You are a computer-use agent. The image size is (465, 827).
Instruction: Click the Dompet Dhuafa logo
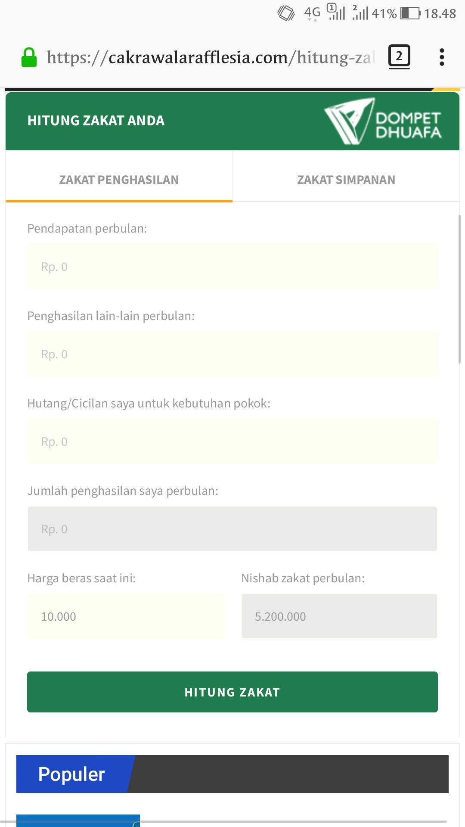(x=383, y=121)
